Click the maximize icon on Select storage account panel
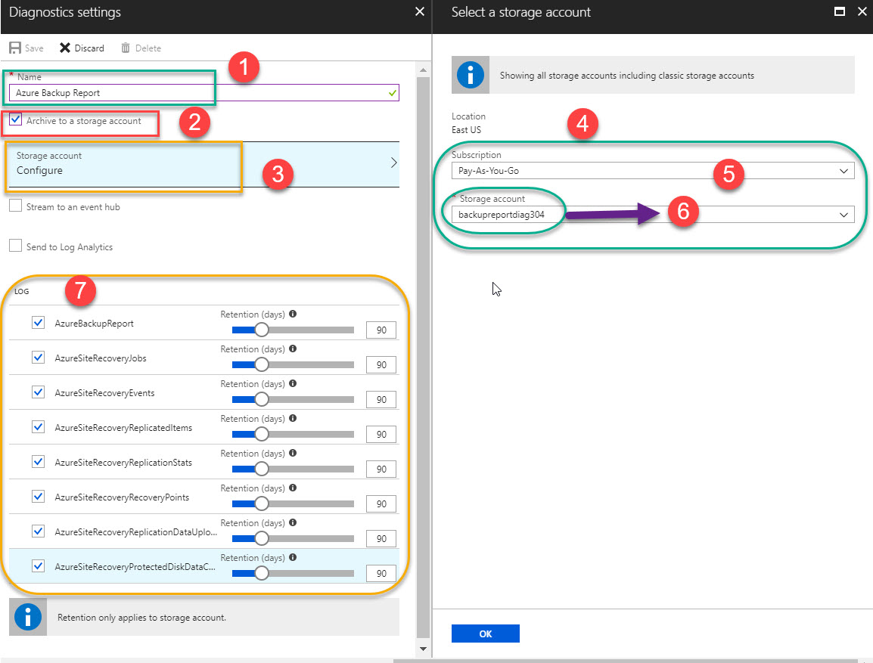 (839, 11)
